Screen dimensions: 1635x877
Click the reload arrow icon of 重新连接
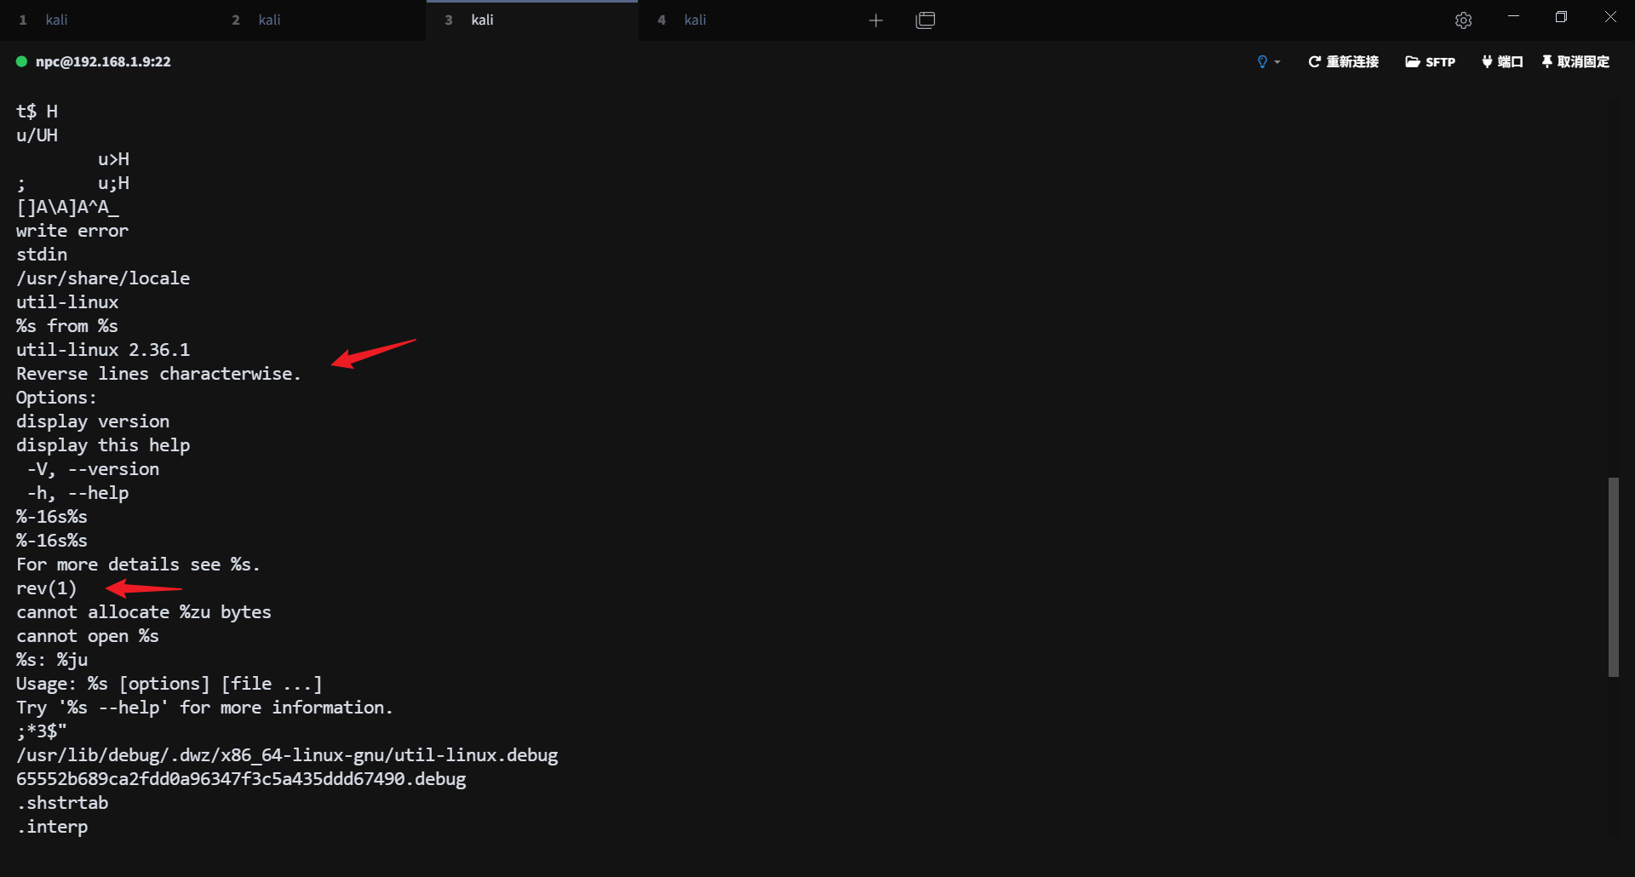(x=1314, y=61)
